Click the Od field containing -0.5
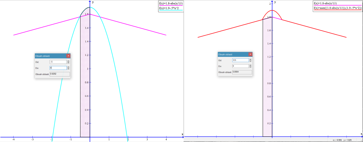This screenshot has height=142, width=363. 240,60
